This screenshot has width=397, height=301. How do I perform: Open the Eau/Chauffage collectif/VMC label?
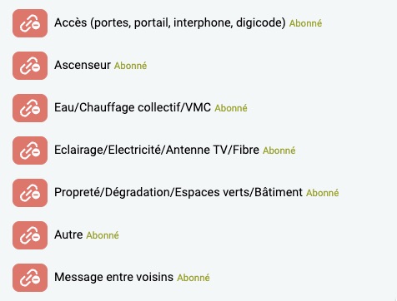(133, 107)
